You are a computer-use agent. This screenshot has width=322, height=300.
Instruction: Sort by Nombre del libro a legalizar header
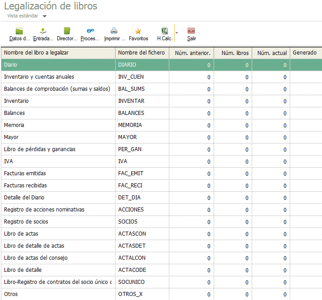tap(58, 53)
